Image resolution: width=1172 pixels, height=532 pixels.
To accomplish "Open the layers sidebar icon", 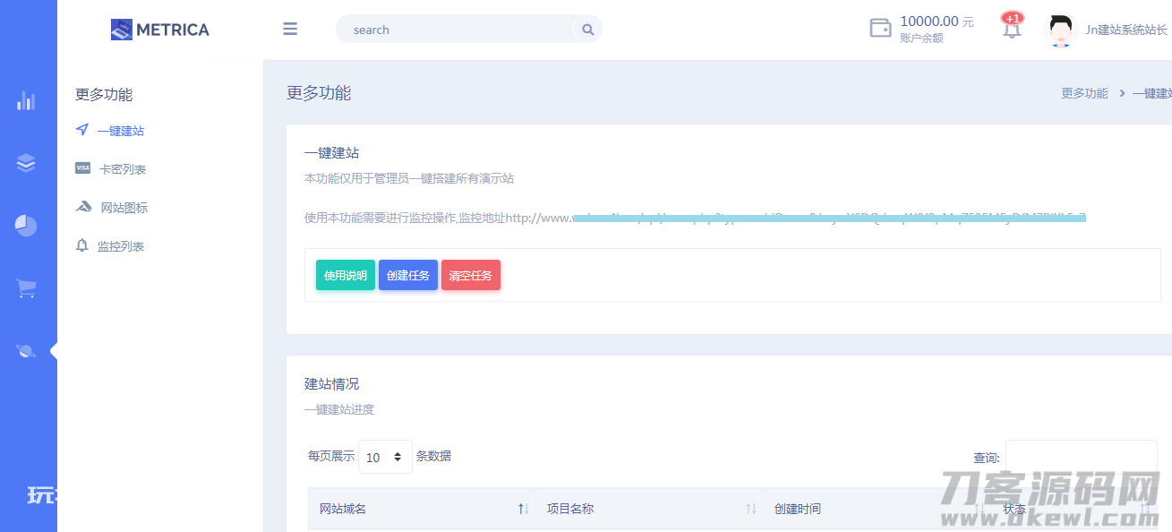I will tap(26, 162).
